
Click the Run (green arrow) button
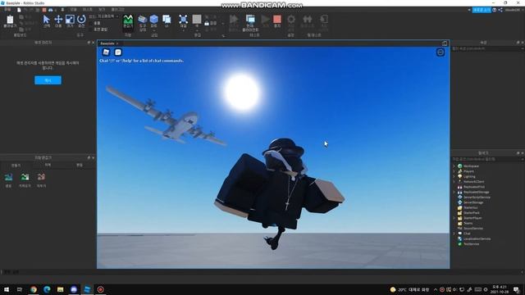point(266,20)
